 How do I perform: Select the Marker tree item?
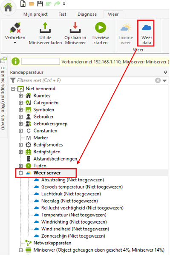[x=40, y=138]
